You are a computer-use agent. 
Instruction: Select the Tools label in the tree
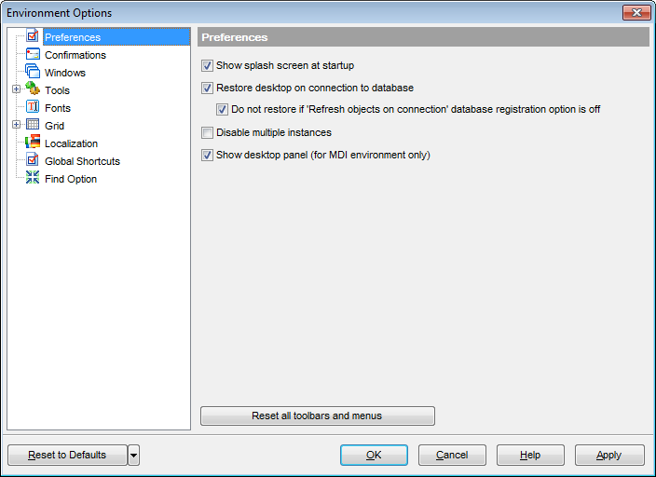pos(58,90)
